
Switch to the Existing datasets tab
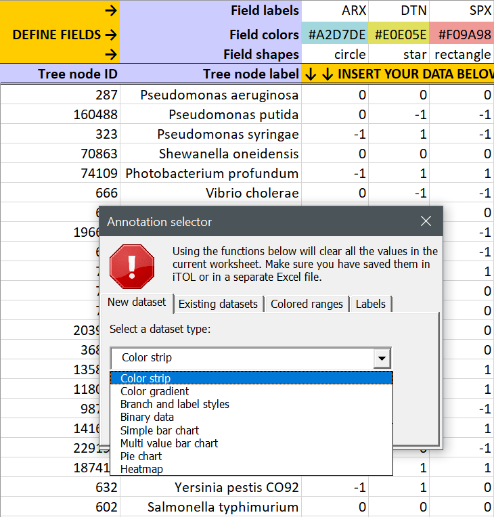[x=218, y=304]
